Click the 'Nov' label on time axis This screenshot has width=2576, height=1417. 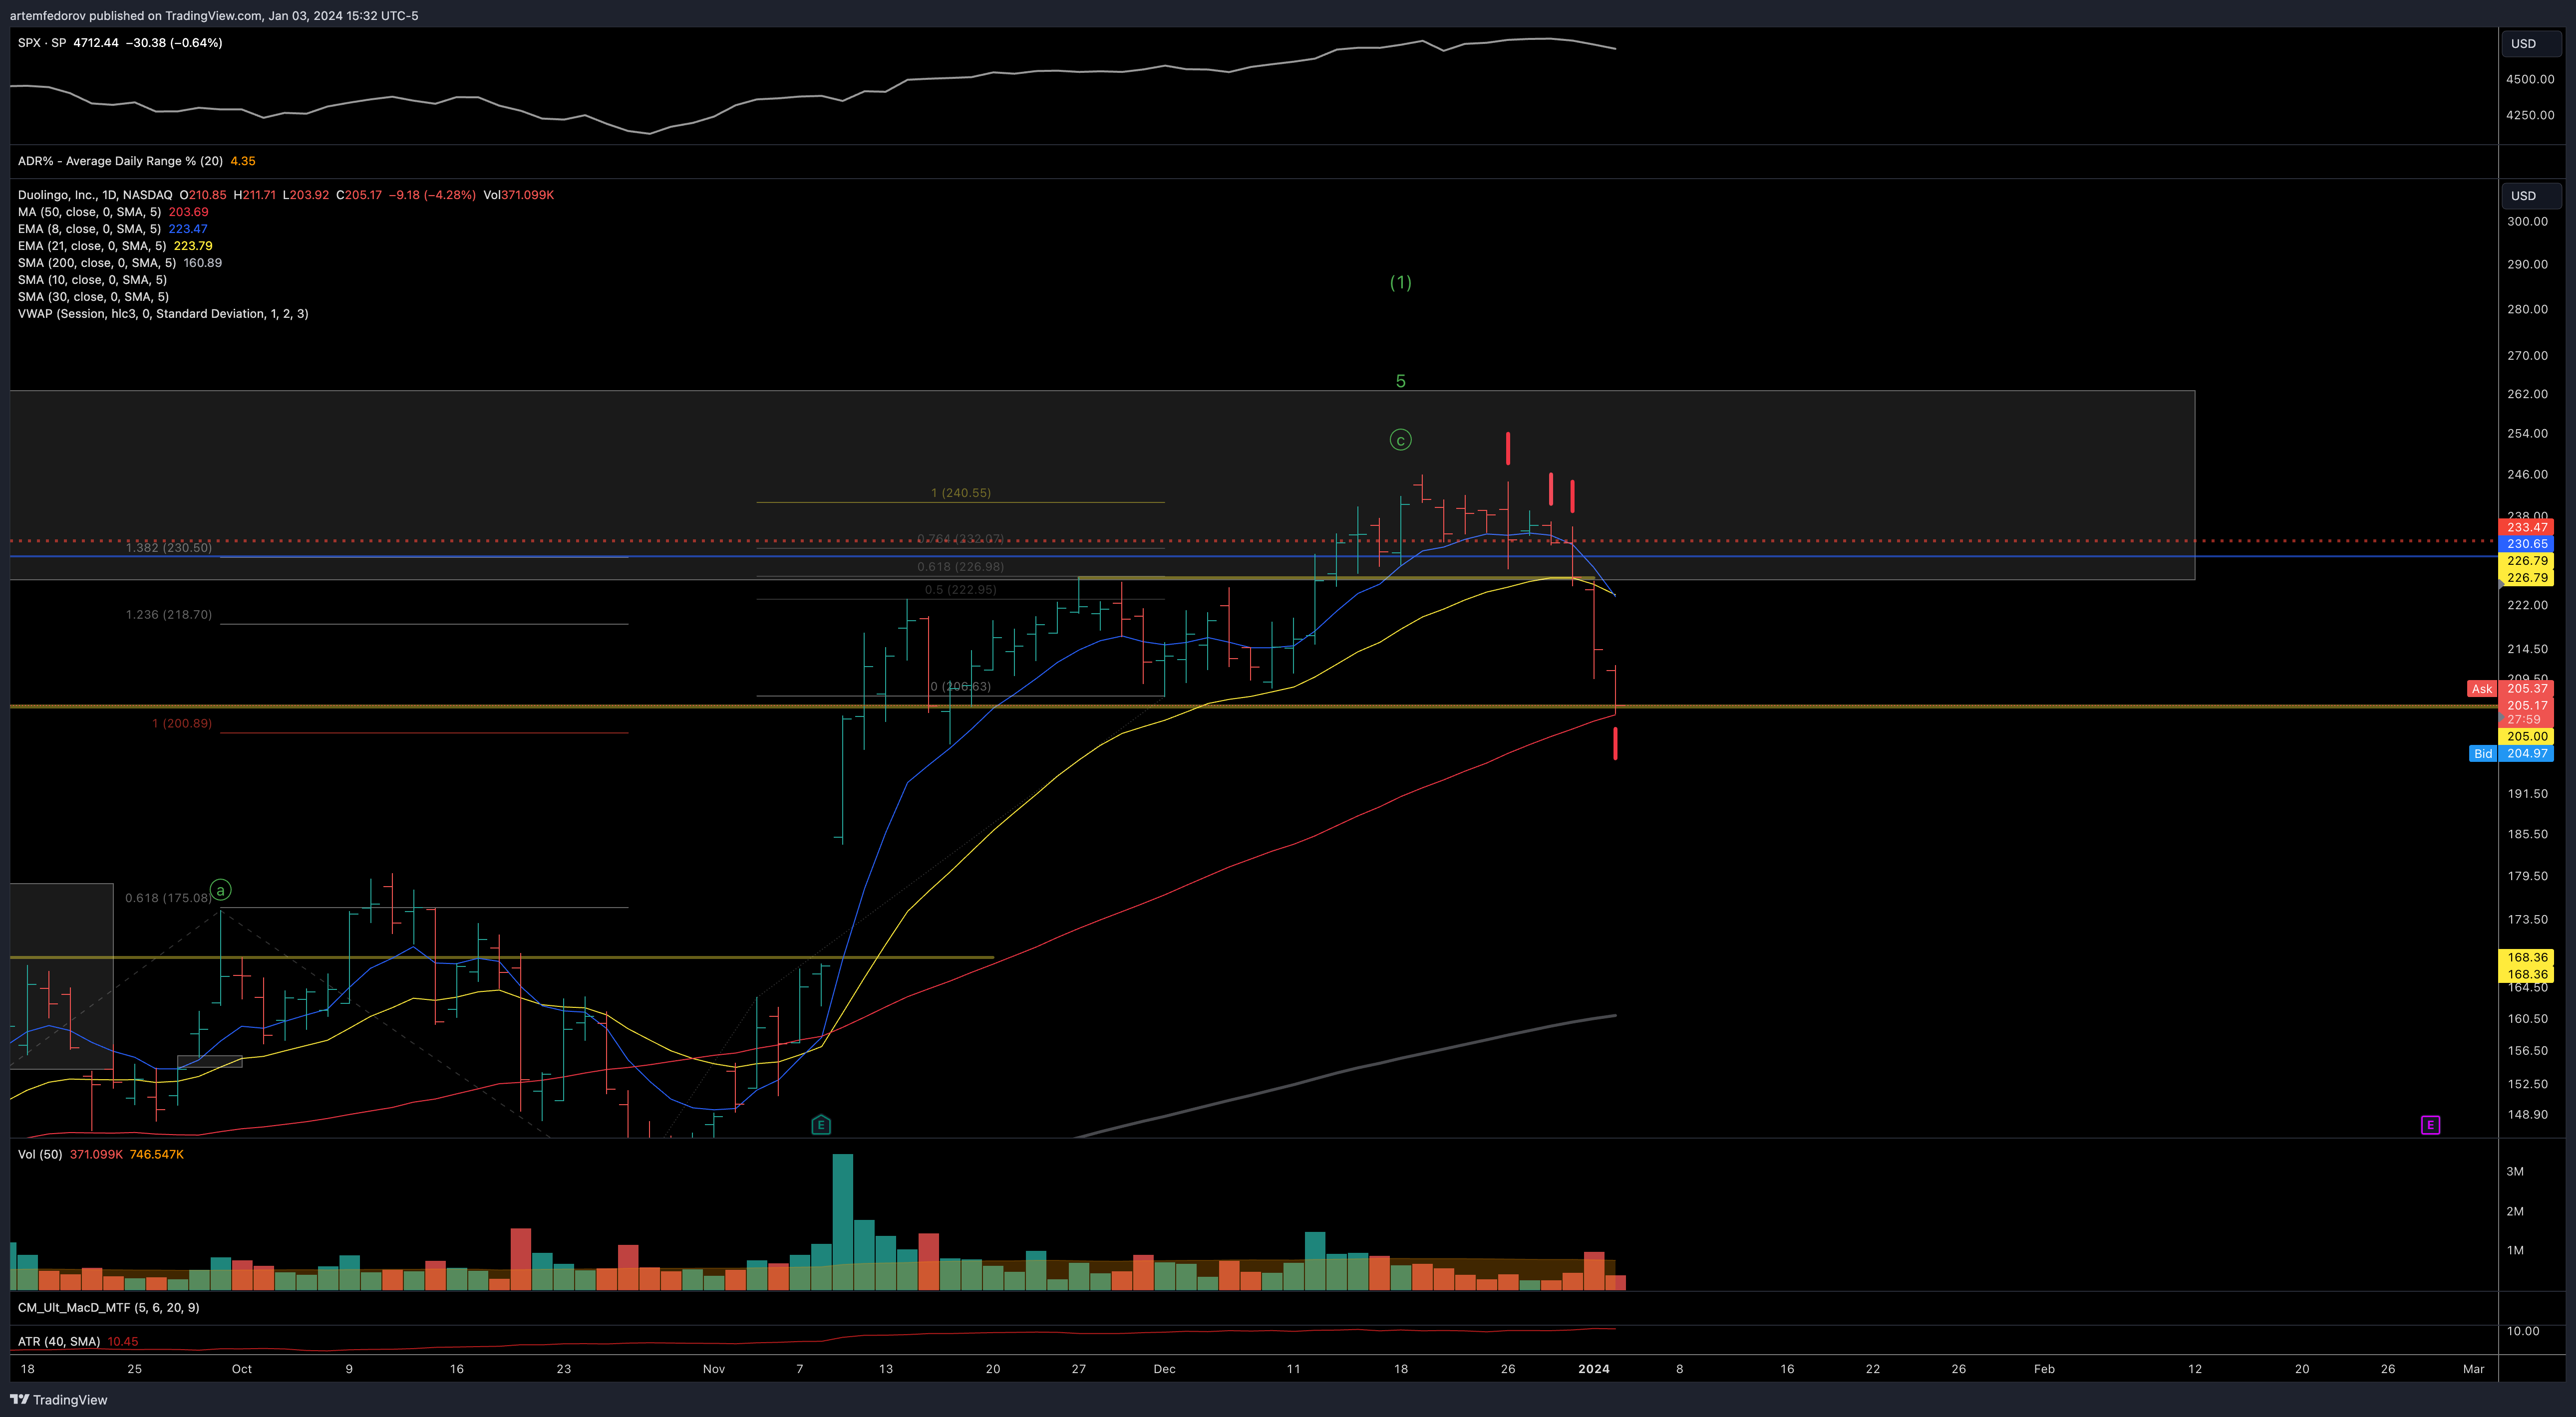(x=714, y=1369)
